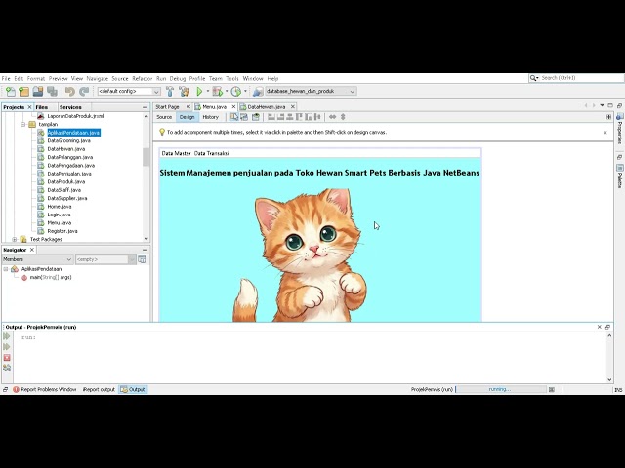Click the iReport output button in status bar
Viewport: 625px width, 468px height.
(x=99, y=389)
